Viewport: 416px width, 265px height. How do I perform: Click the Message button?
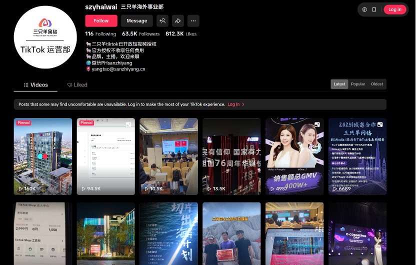(x=136, y=20)
